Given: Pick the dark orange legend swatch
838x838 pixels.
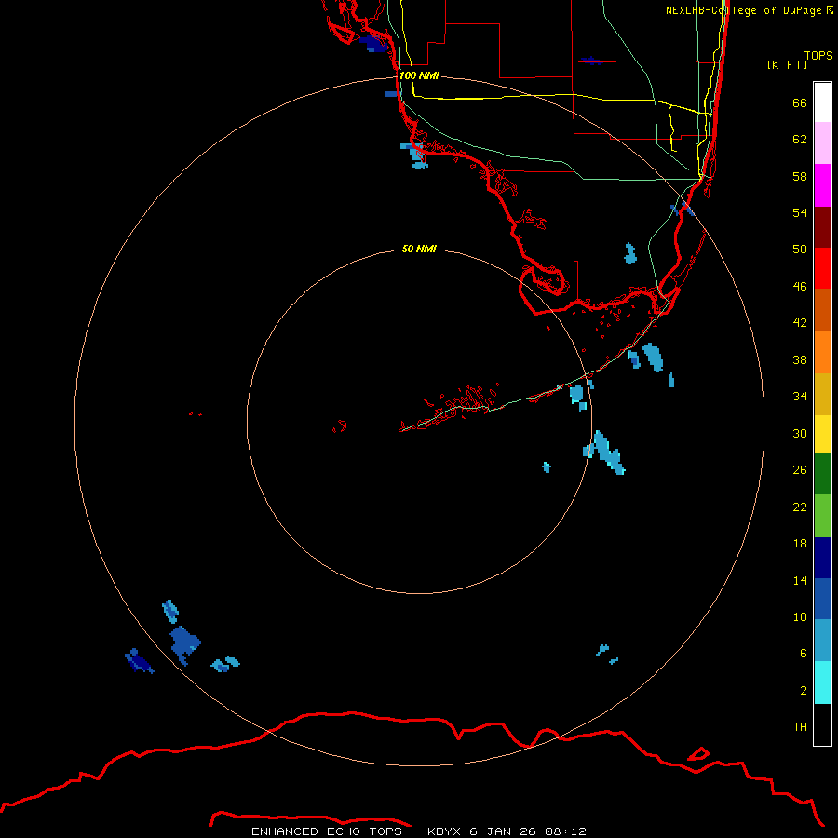Looking at the screenshot, I should point(822,309).
